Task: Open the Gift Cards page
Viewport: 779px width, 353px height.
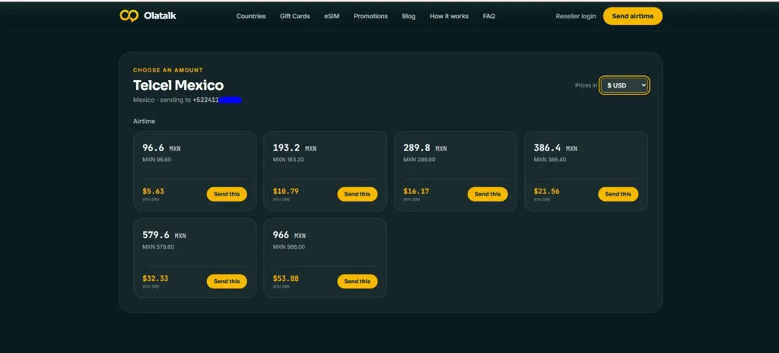Action: [294, 16]
